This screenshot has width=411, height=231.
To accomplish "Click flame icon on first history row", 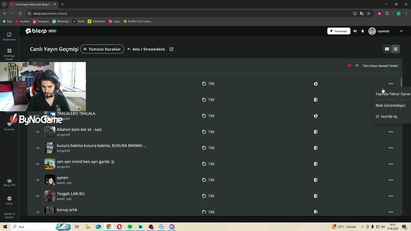I will click(x=316, y=84).
